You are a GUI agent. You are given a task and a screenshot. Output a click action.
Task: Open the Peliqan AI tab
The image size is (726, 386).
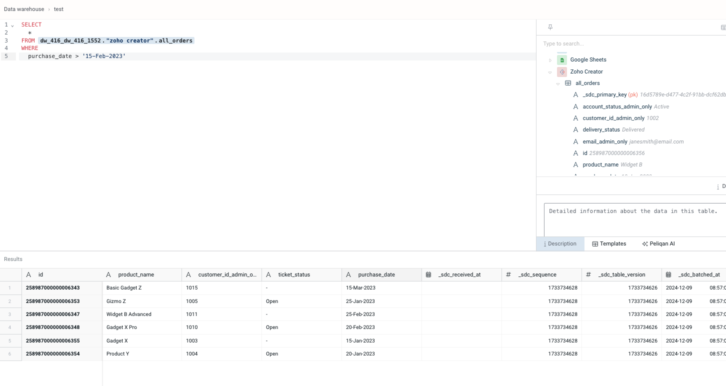(x=658, y=243)
